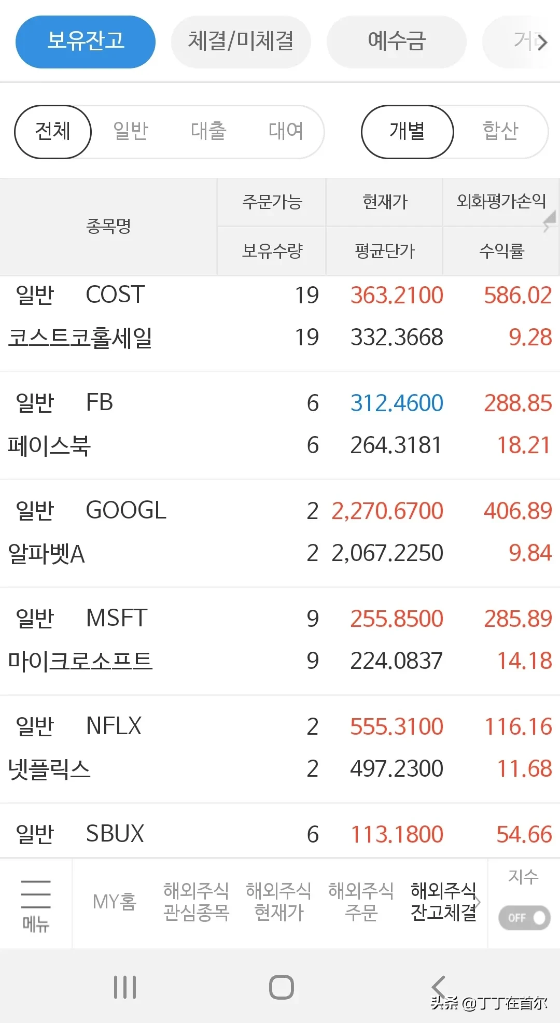Viewport: 560px width, 1023px height.
Task: Open 해외주식 관심종목 page
Action: pyautogui.click(x=196, y=901)
